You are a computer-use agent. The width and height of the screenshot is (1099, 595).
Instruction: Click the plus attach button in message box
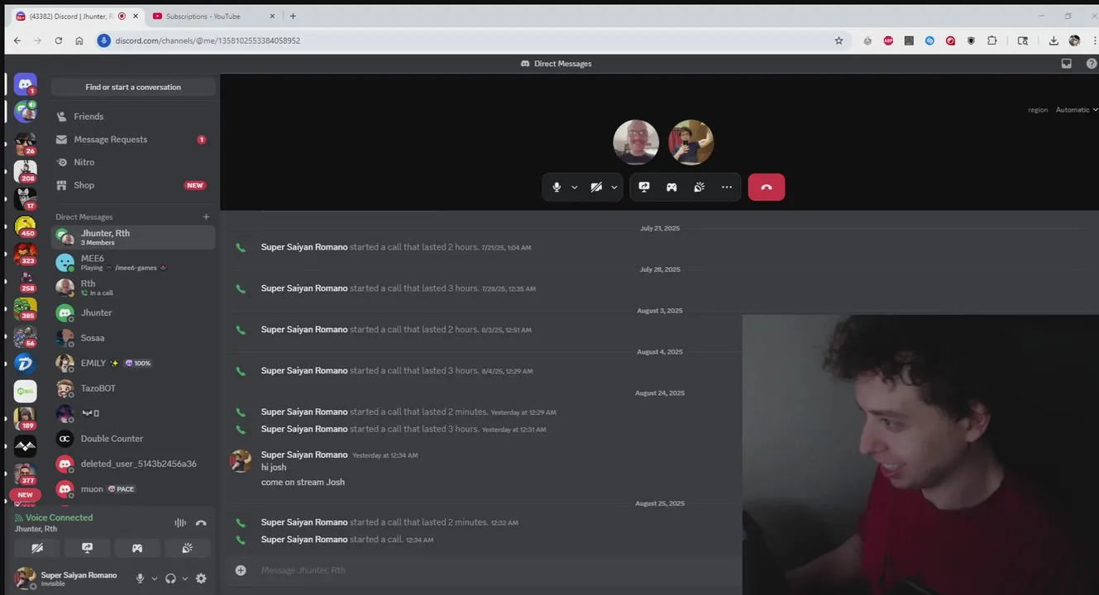pyautogui.click(x=241, y=570)
